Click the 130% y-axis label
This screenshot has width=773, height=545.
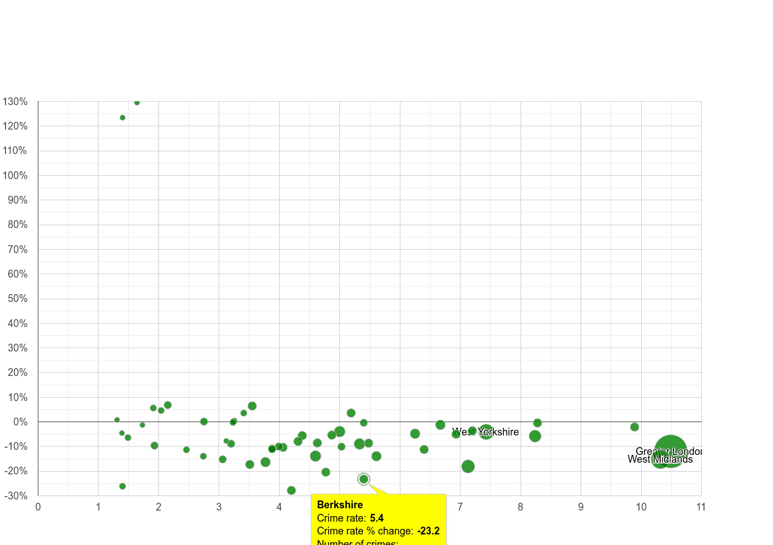[x=15, y=102]
